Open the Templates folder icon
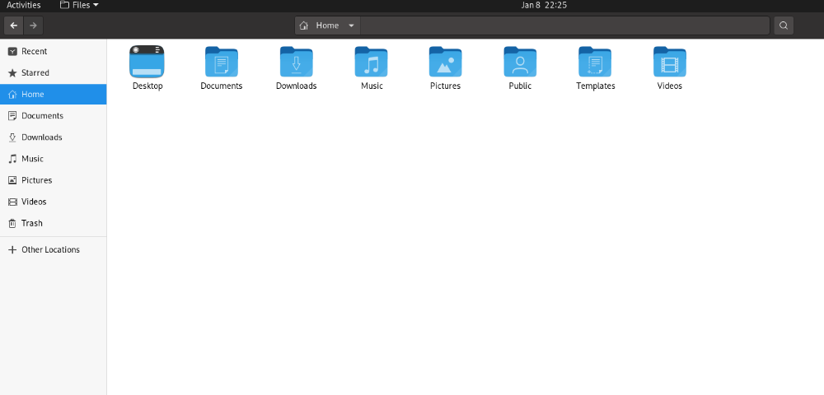Viewport: 824px width, 395px height. [595, 62]
